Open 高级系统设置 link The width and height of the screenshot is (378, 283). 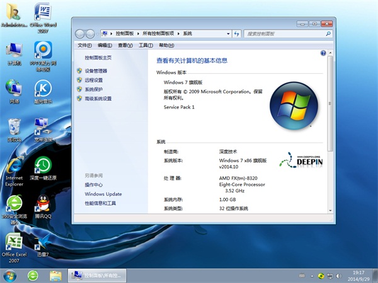point(98,98)
